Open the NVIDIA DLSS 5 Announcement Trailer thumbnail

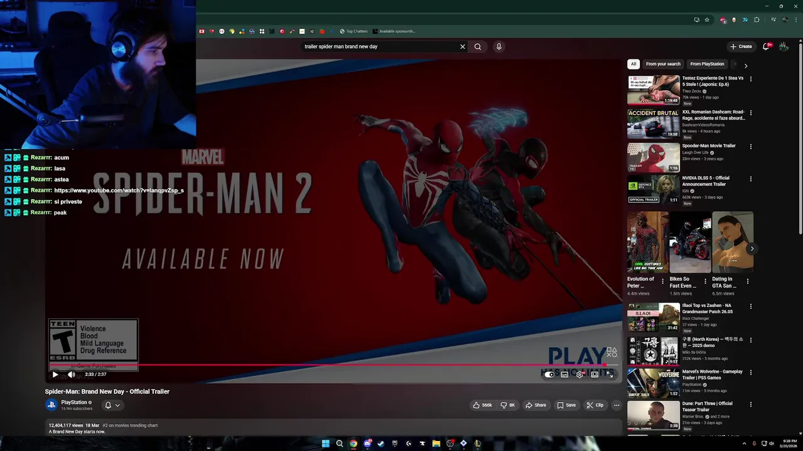point(654,190)
